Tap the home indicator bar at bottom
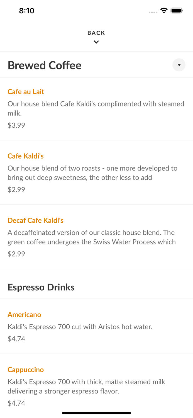The width and height of the screenshot is (193, 418). [96, 413]
